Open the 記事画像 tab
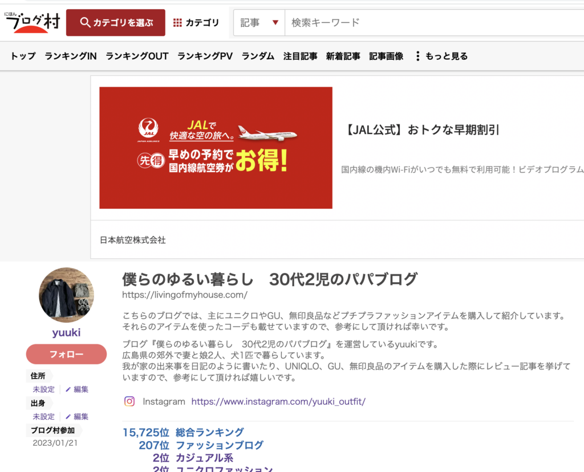 click(x=386, y=56)
